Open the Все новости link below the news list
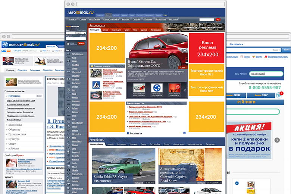 coord(136,133)
